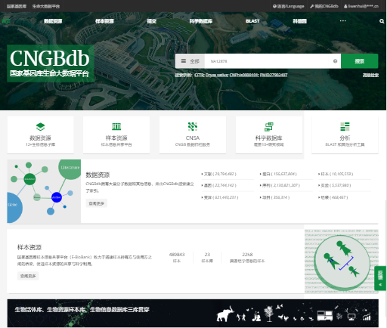Open 蛋白 (156,637,804) data link

[279, 174]
